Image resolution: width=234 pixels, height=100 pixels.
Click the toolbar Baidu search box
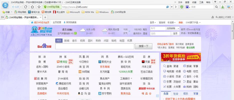(202, 7)
